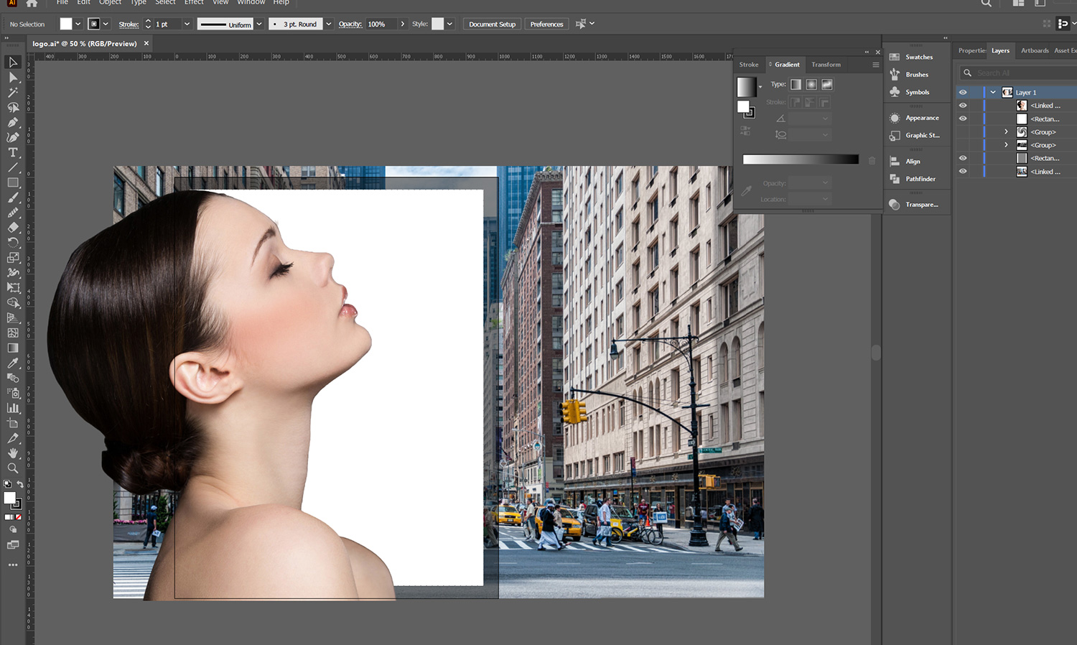Screen dimensions: 1077x645
Task: Click the gradient slider bar
Action: (801, 159)
